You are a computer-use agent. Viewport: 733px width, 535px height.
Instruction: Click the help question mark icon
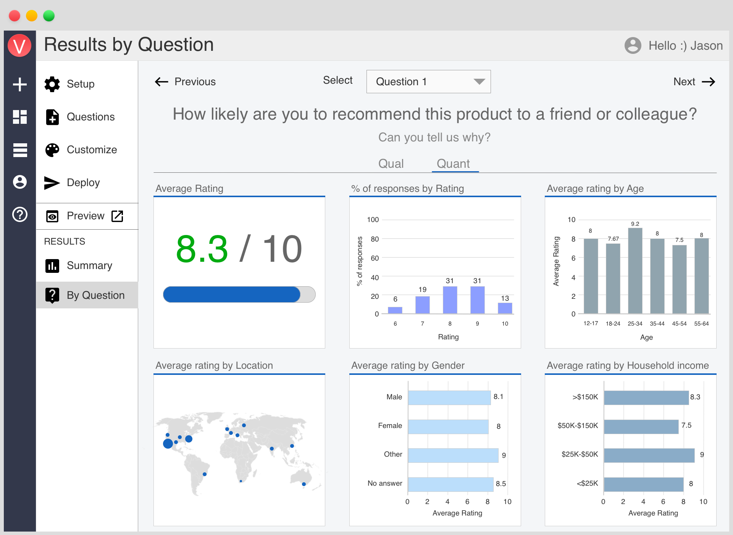click(20, 215)
